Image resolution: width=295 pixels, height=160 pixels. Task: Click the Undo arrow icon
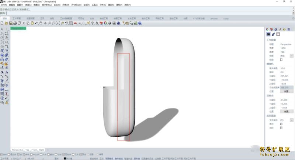[37, 23]
